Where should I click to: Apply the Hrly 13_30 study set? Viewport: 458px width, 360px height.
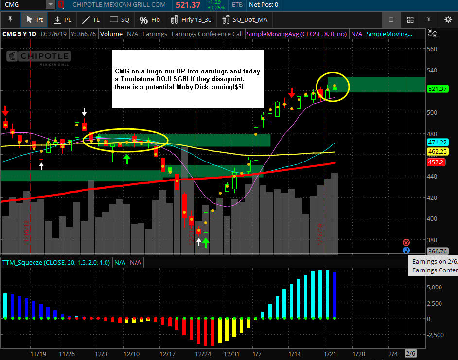click(191, 19)
